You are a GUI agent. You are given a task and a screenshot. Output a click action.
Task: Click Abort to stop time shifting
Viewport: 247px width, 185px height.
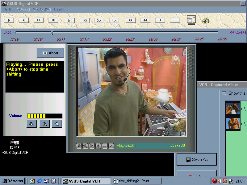tap(50, 53)
